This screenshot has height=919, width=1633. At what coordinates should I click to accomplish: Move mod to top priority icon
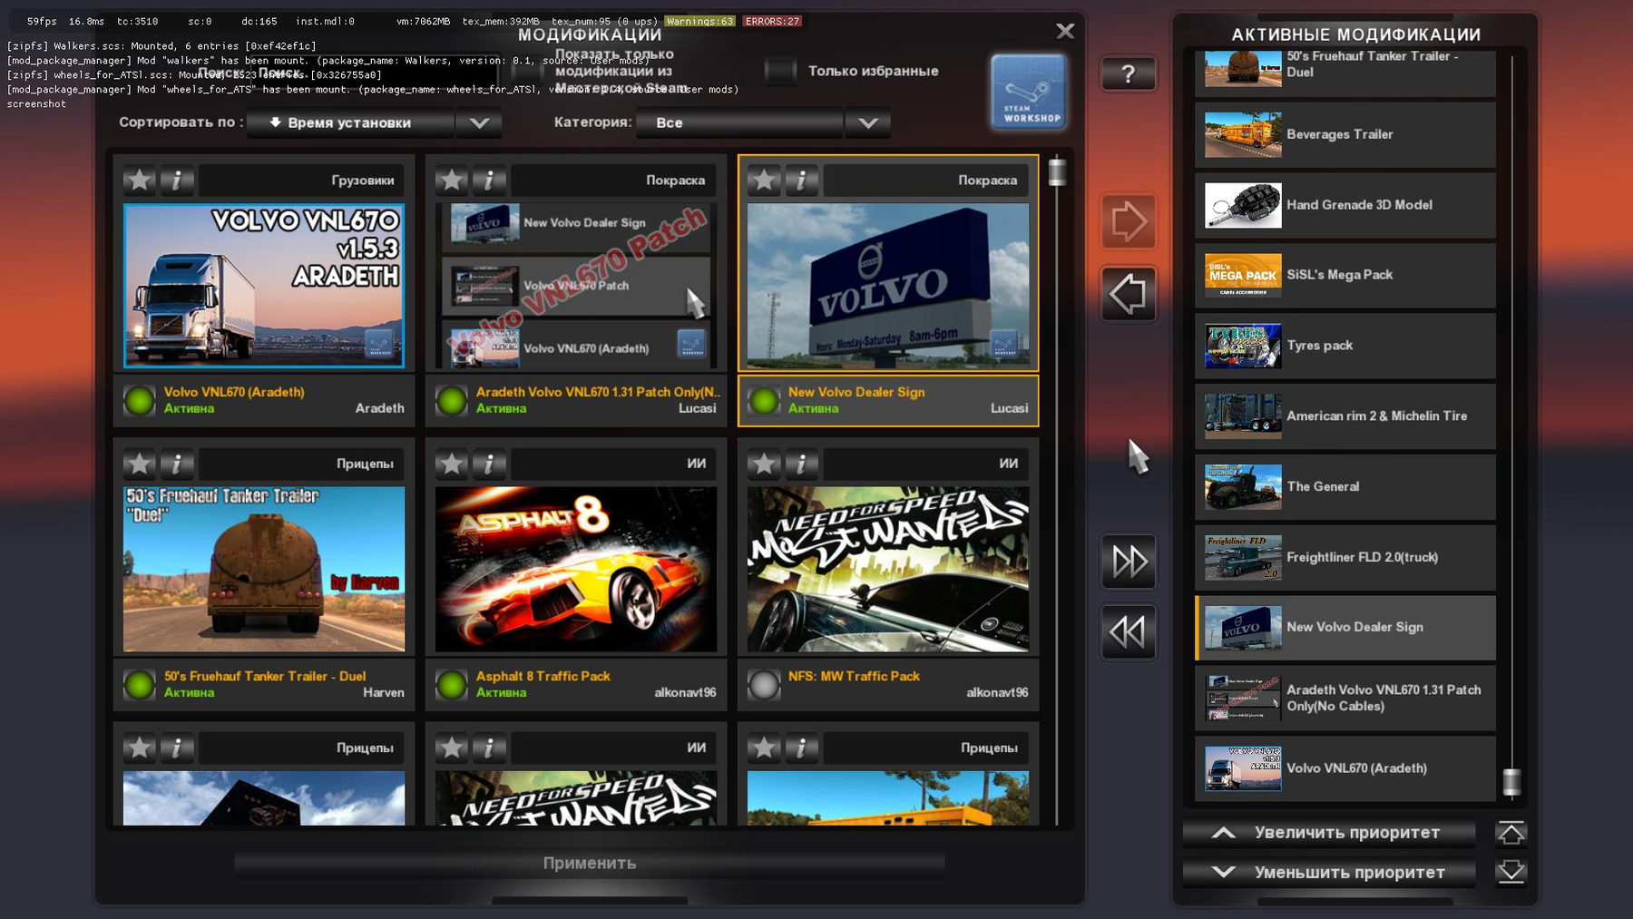click(x=1511, y=833)
